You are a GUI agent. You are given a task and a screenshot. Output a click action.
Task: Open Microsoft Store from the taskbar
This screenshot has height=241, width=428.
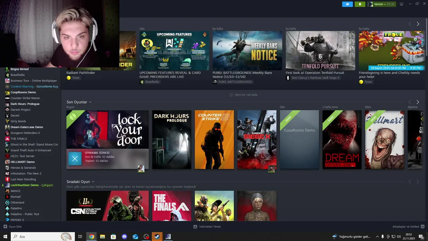[x=113, y=237]
